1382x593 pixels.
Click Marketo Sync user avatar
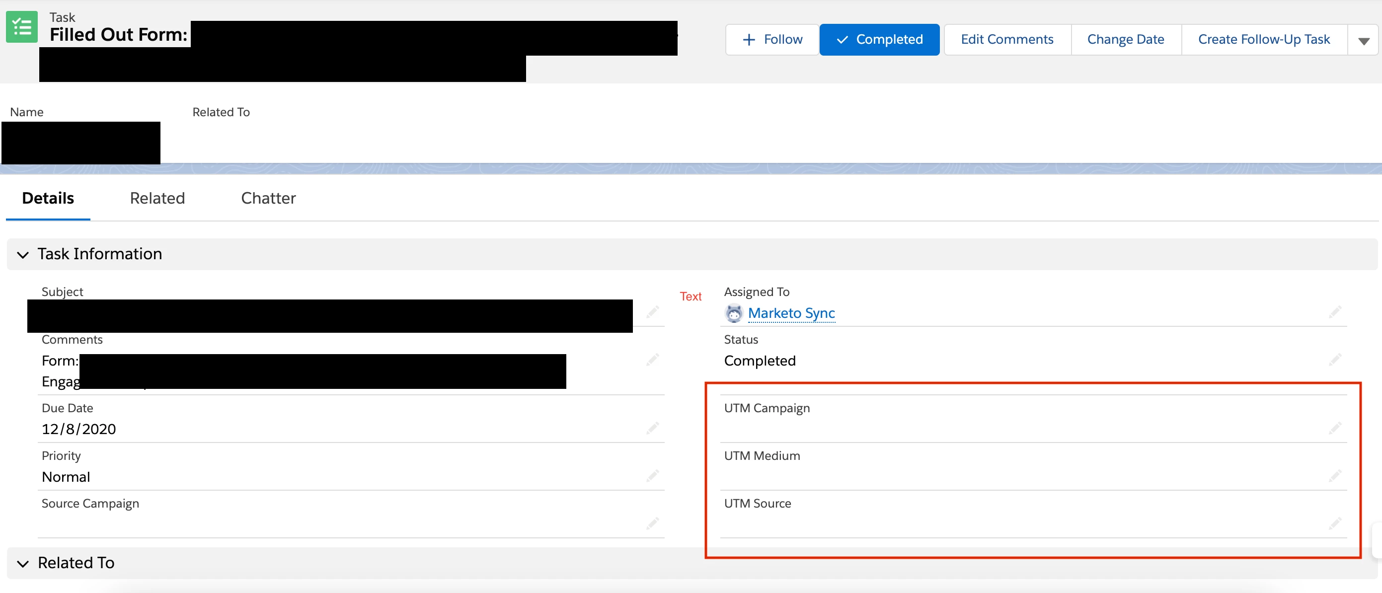coord(733,313)
